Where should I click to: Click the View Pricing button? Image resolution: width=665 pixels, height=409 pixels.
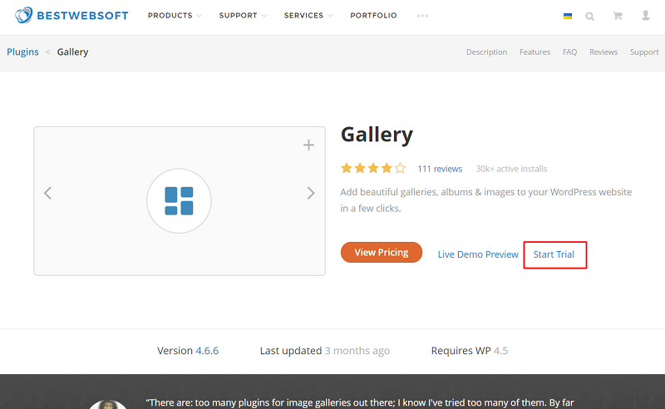(382, 253)
